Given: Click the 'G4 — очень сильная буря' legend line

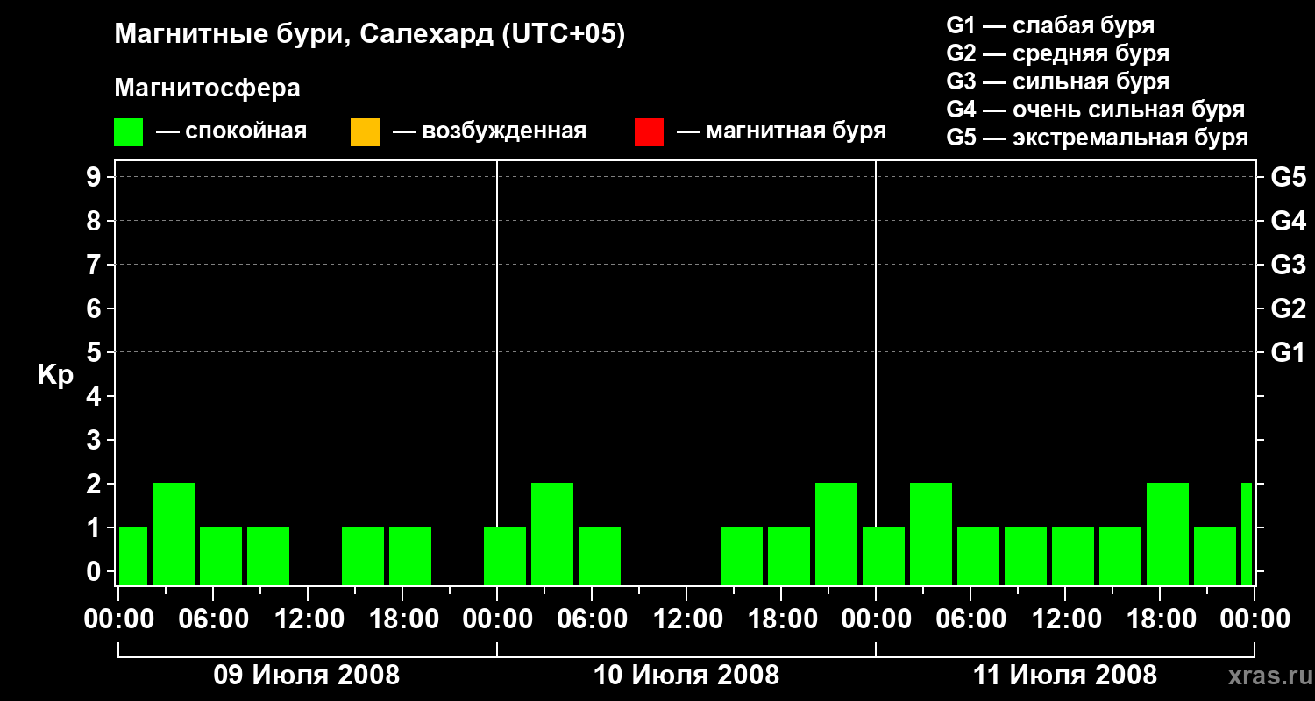Looking at the screenshot, I should point(1095,110).
